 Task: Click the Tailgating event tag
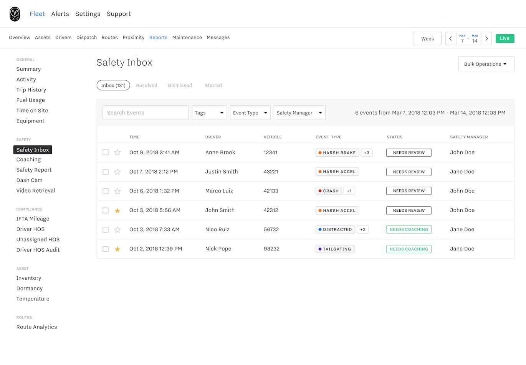pyautogui.click(x=335, y=249)
